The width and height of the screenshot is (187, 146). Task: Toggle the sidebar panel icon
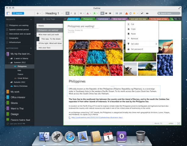coord(8,13)
